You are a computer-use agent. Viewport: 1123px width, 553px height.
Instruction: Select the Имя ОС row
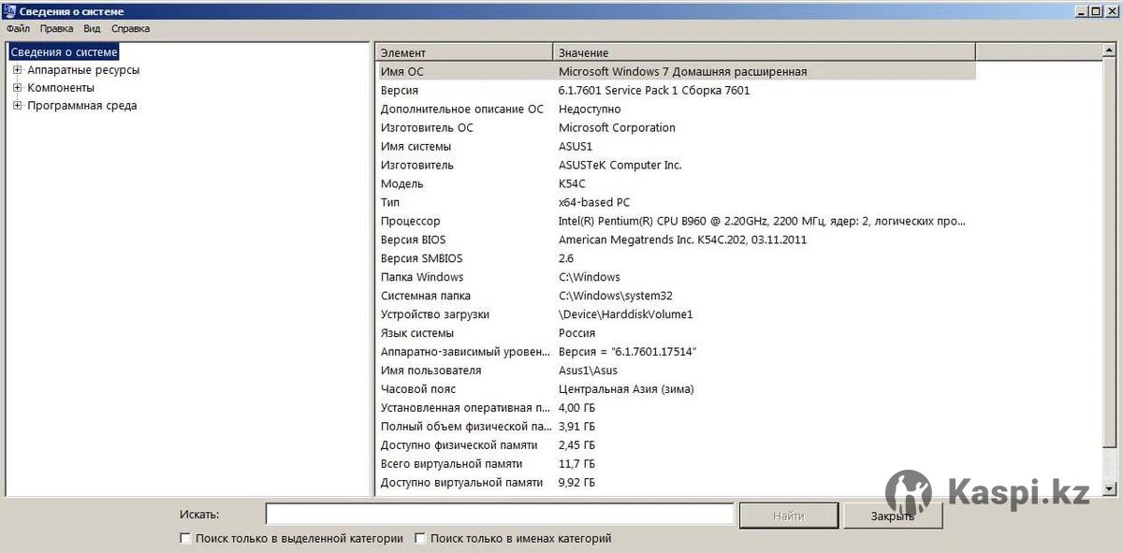click(676, 71)
